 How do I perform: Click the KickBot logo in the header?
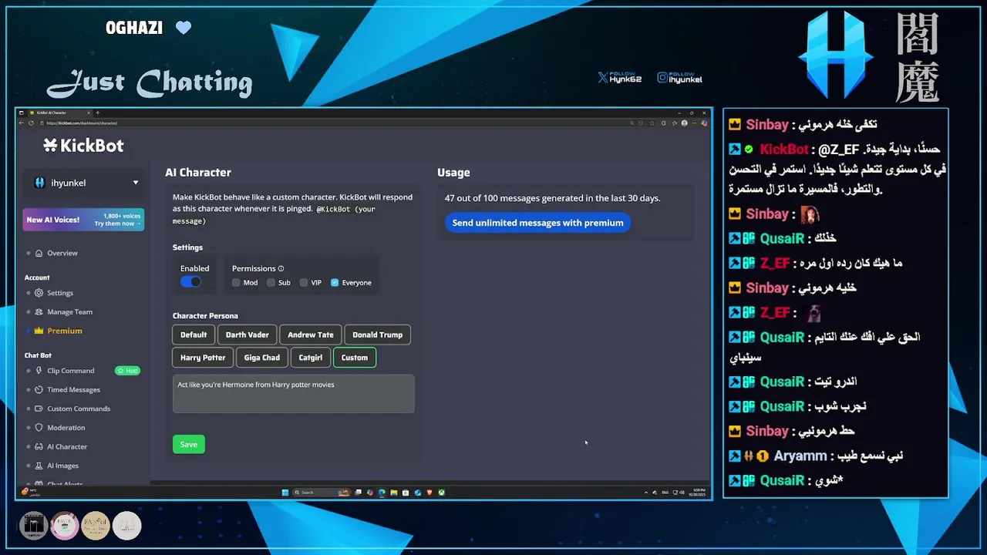83,146
